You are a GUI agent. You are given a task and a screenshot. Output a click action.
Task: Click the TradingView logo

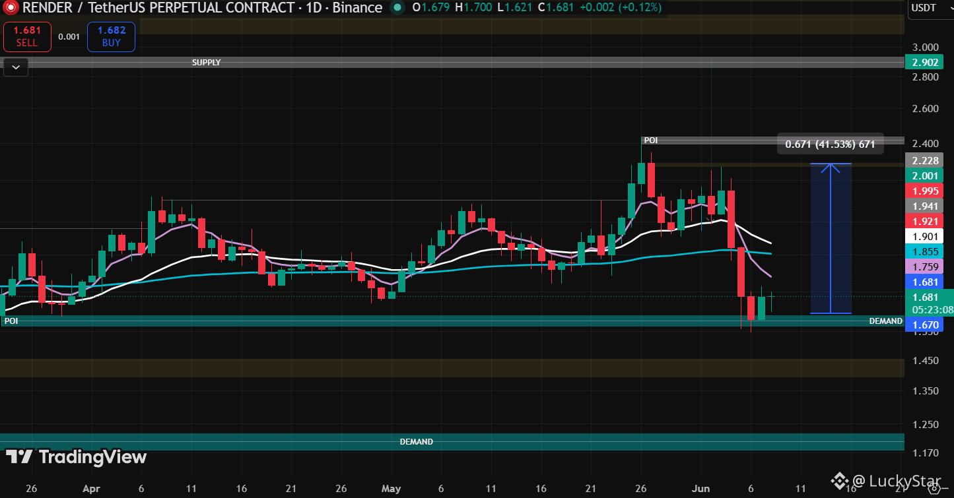tap(76, 457)
